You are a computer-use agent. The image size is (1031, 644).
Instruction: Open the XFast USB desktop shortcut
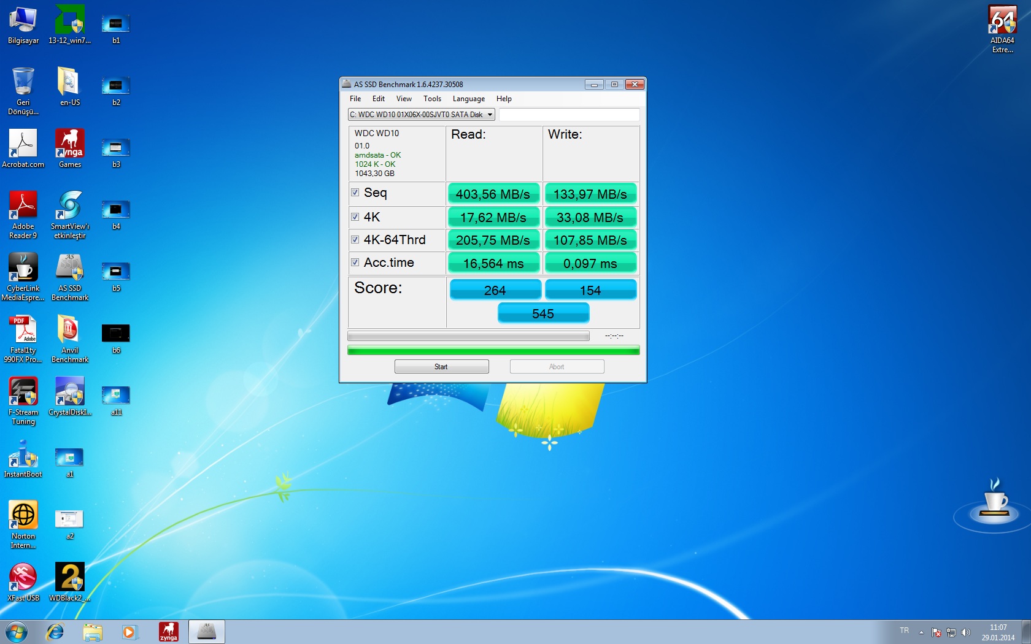coord(23,578)
